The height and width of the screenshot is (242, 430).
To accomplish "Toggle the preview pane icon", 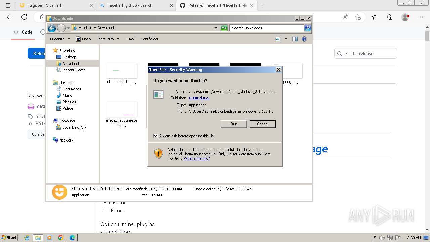I will tap(295, 39).
